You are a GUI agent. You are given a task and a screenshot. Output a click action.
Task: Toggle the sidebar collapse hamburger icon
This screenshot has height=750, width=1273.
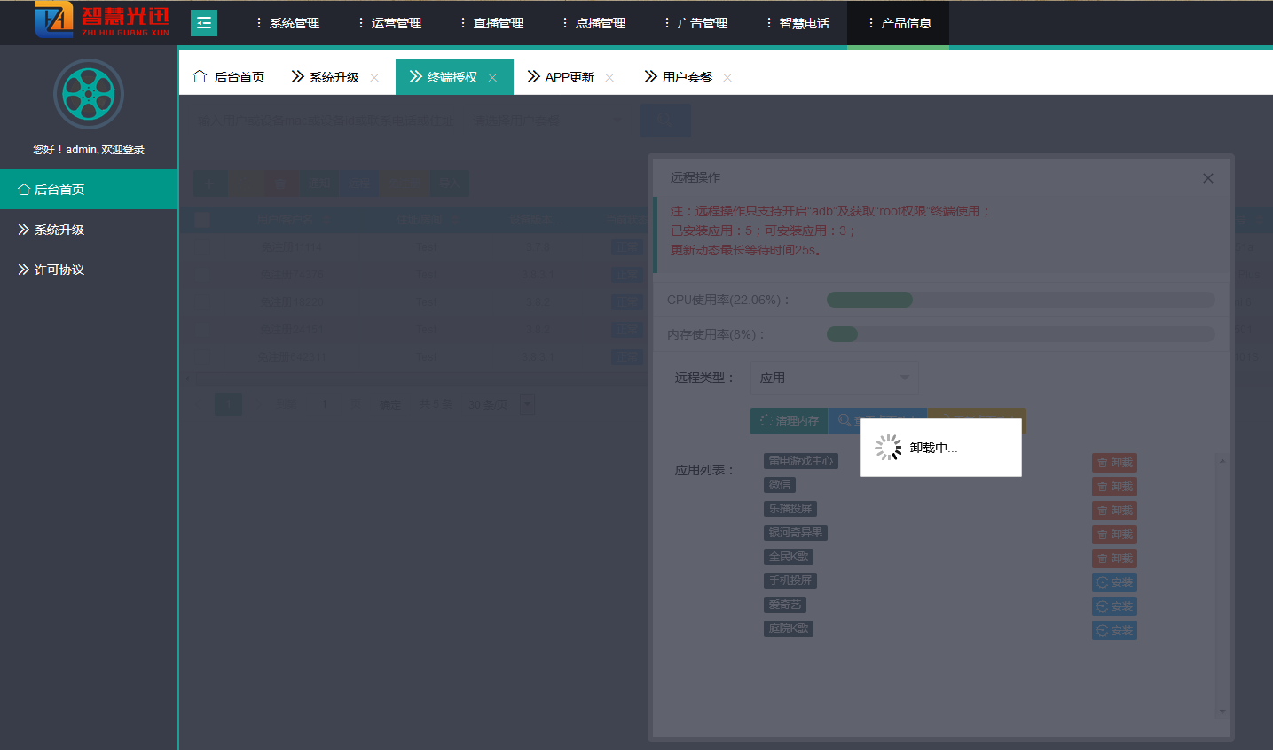point(204,23)
